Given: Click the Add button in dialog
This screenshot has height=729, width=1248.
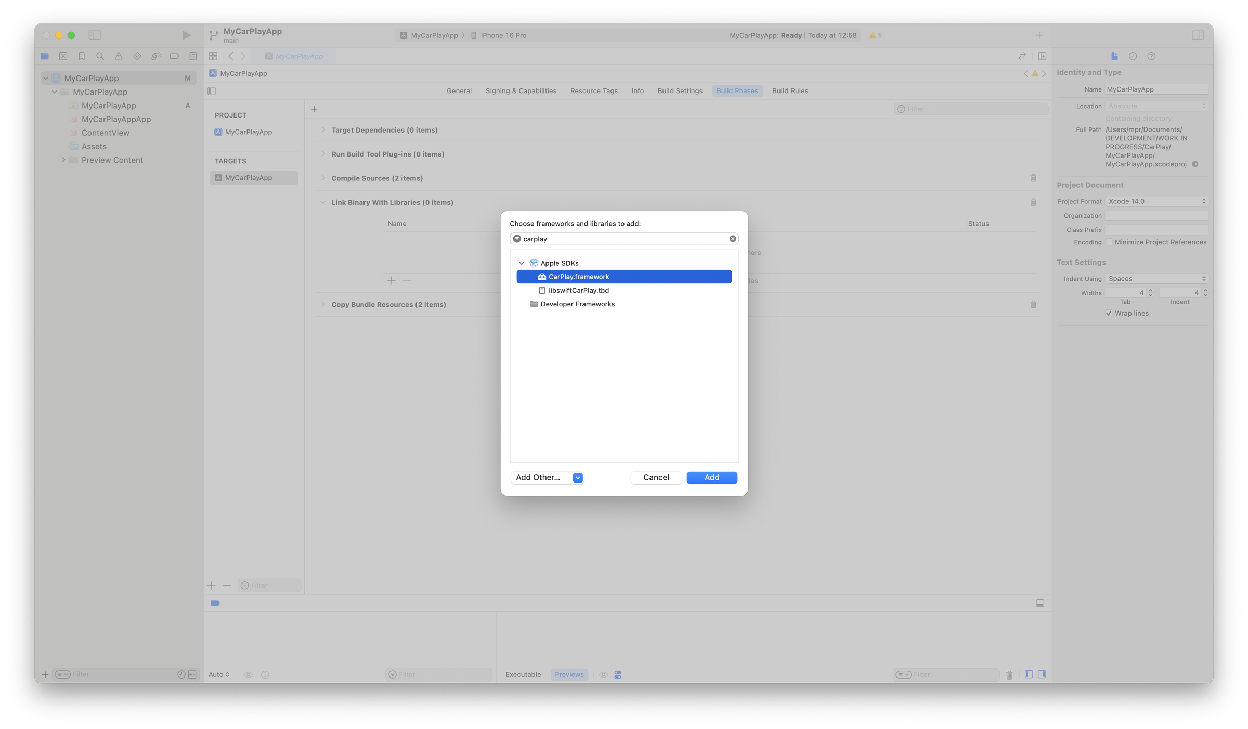Looking at the screenshot, I should pos(711,478).
